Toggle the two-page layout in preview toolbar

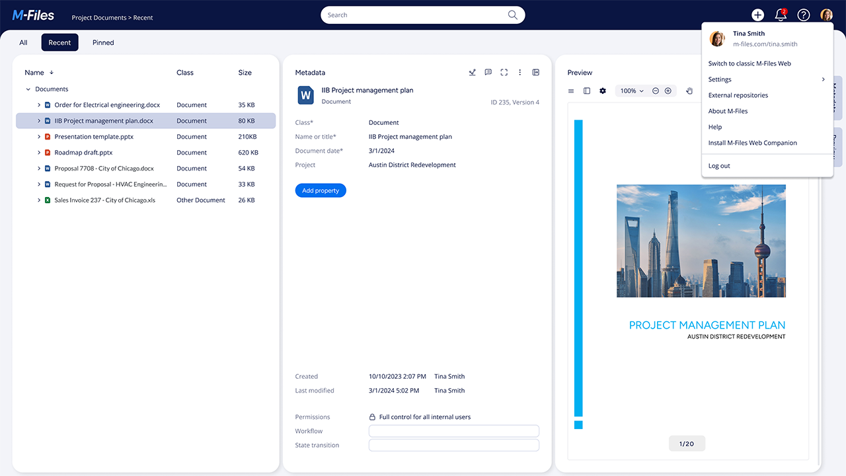click(587, 91)
